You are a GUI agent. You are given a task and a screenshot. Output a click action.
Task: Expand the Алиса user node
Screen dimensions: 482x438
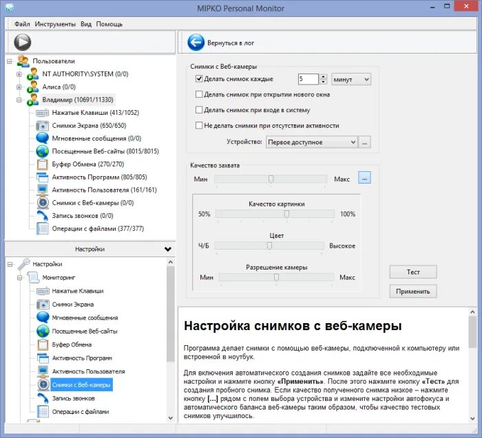pos(19,87)
